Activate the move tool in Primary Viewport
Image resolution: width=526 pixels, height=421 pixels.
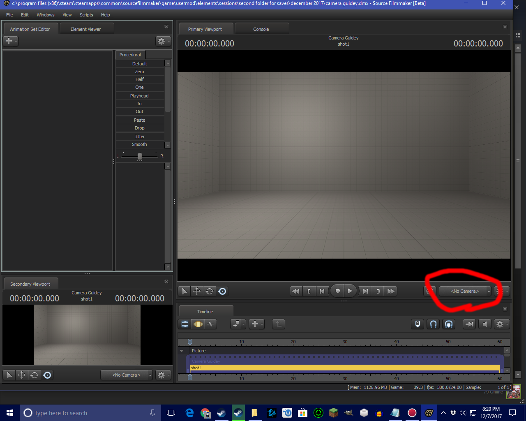(x=197, y=291)
